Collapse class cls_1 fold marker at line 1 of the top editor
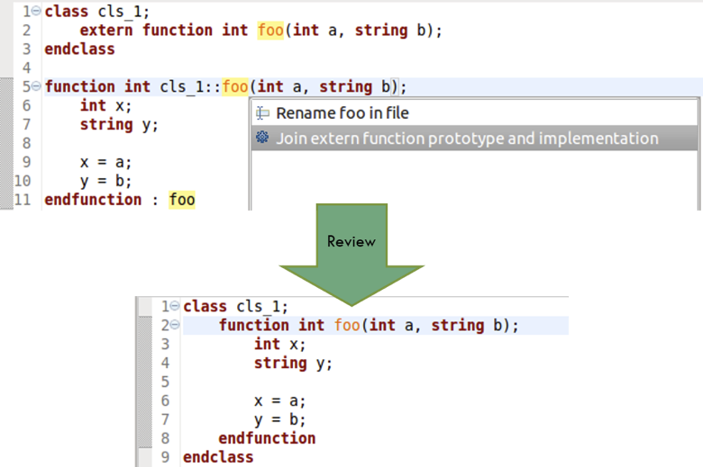The image size is (703, 467). 37,10
